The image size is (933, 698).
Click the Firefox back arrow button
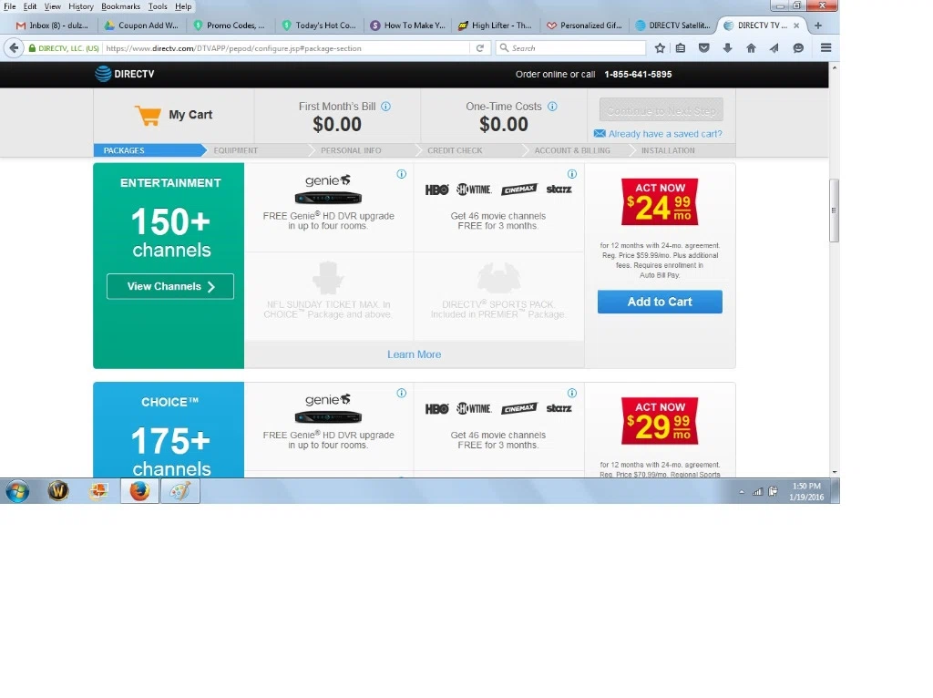tap(15, 48)
